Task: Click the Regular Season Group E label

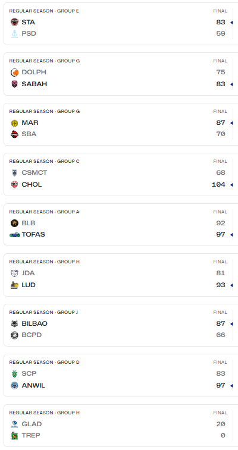Action: pyautogui.click(x=44, y=11)
